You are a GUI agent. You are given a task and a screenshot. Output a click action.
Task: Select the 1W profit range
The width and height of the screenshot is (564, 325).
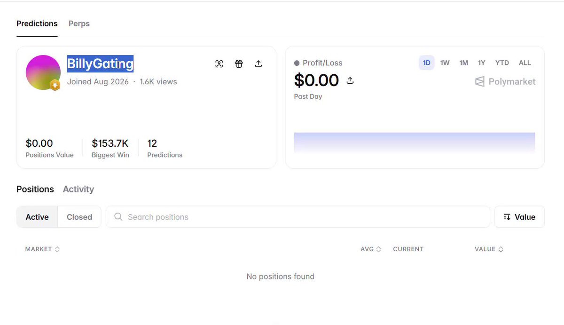click(x=445, y=63)
